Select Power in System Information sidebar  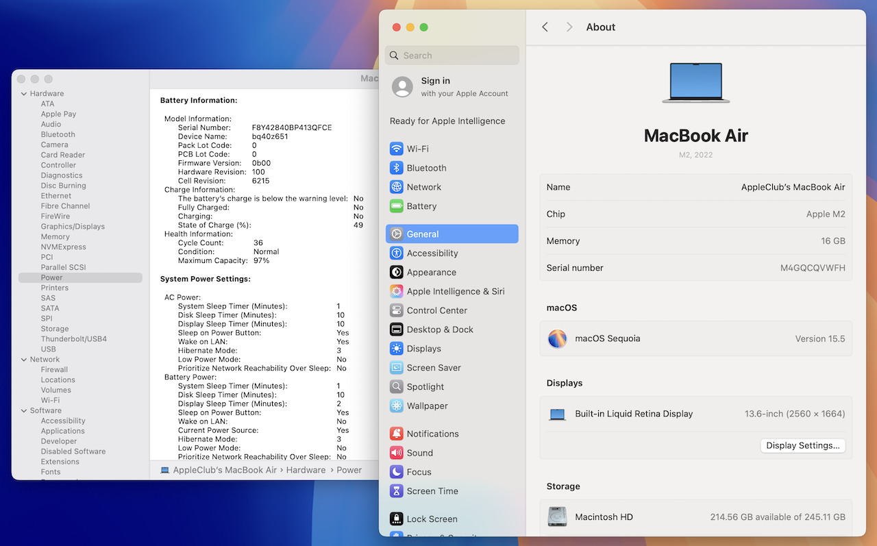click(80, 277)
